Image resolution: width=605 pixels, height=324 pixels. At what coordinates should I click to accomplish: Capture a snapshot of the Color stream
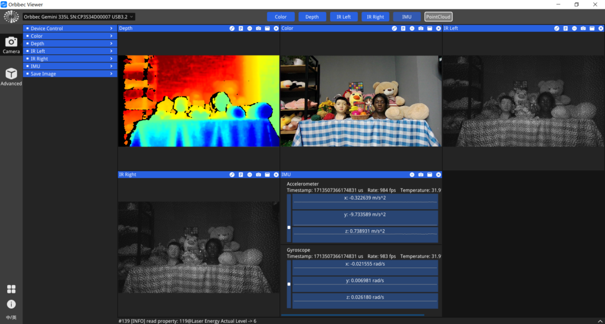tap(421, 28)
